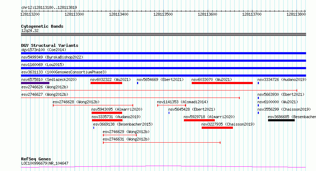Viewport: 316px width, 171px height.
Task: Open the nsv6033070 (Wu2021) label
Action: (x=212, y=79)
